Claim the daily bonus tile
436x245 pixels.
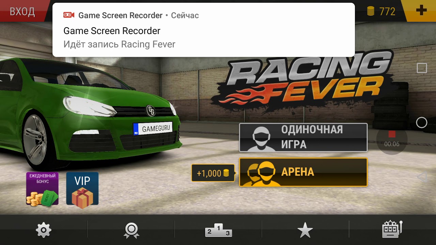click(42, 189)
